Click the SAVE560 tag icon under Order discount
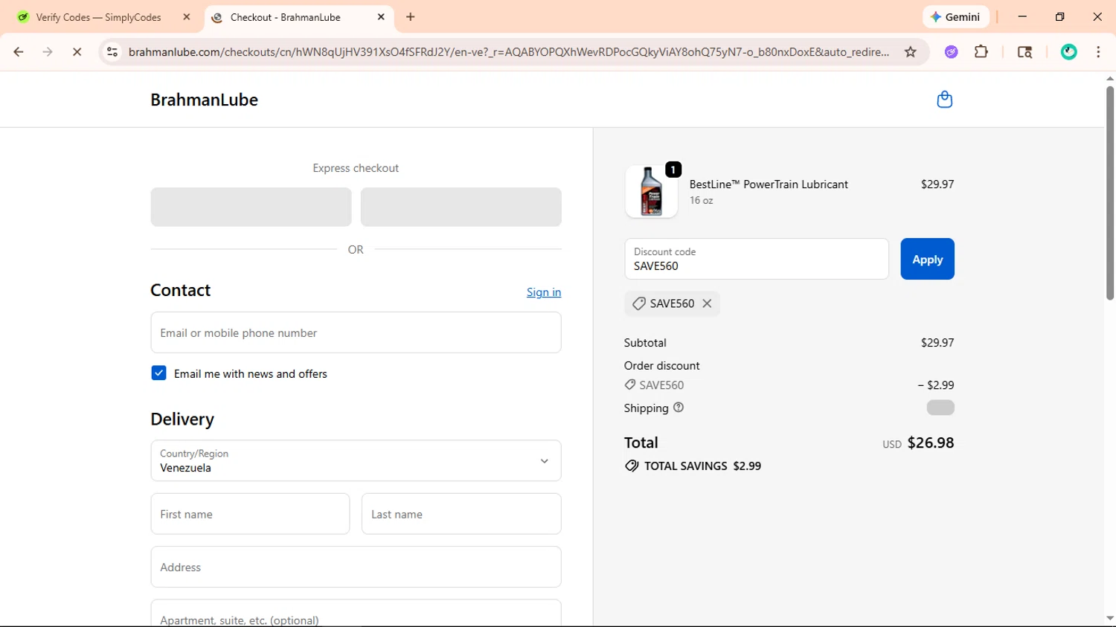Screen dimensions: 1116x627 (x=630, y=385)
